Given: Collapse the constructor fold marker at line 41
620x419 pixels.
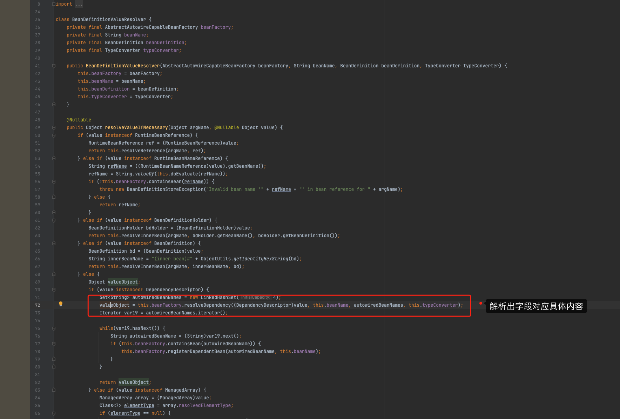Looking at the screenshot, I should point(54,66).
